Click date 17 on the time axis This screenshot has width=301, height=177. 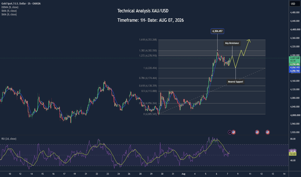click(64, 174)
